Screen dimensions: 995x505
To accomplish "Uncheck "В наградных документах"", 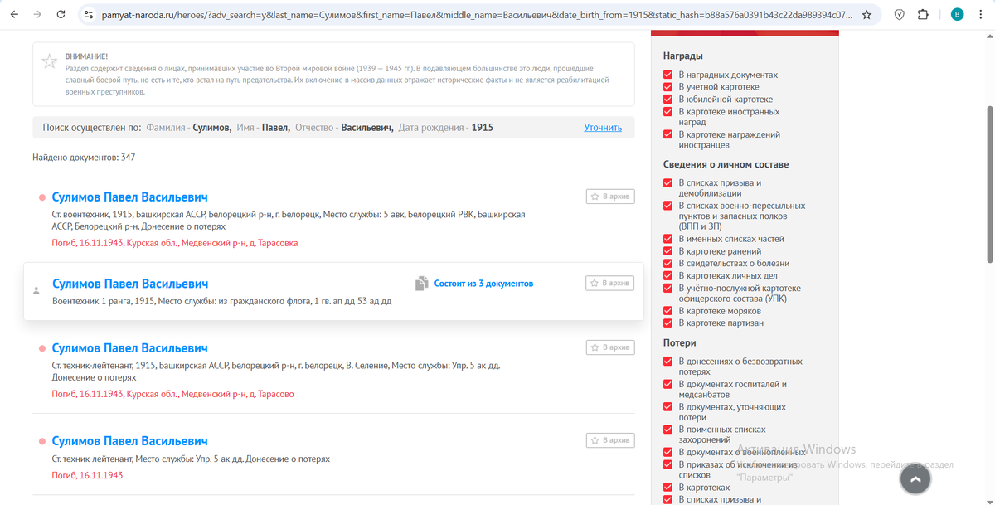I will [x=668, y=75].
